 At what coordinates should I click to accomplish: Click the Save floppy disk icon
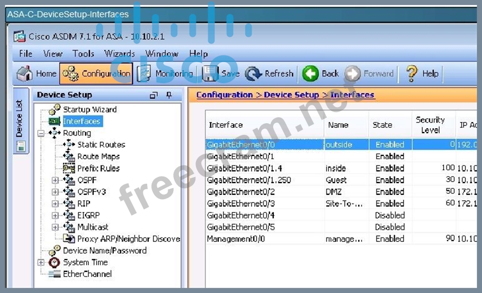coord(210,73)
